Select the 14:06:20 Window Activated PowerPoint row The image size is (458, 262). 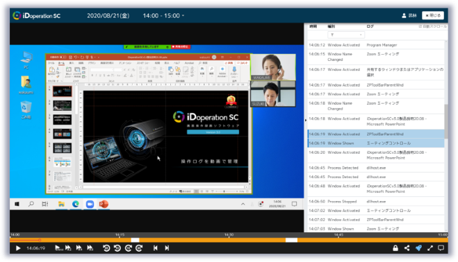tap(376, 155)
